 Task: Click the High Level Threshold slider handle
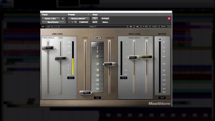point(134,57)
